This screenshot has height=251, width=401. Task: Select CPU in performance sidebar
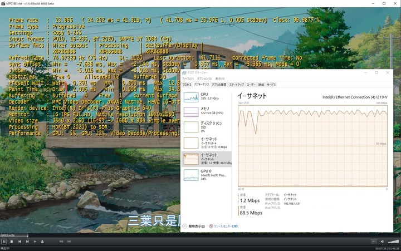coord(207,97)
